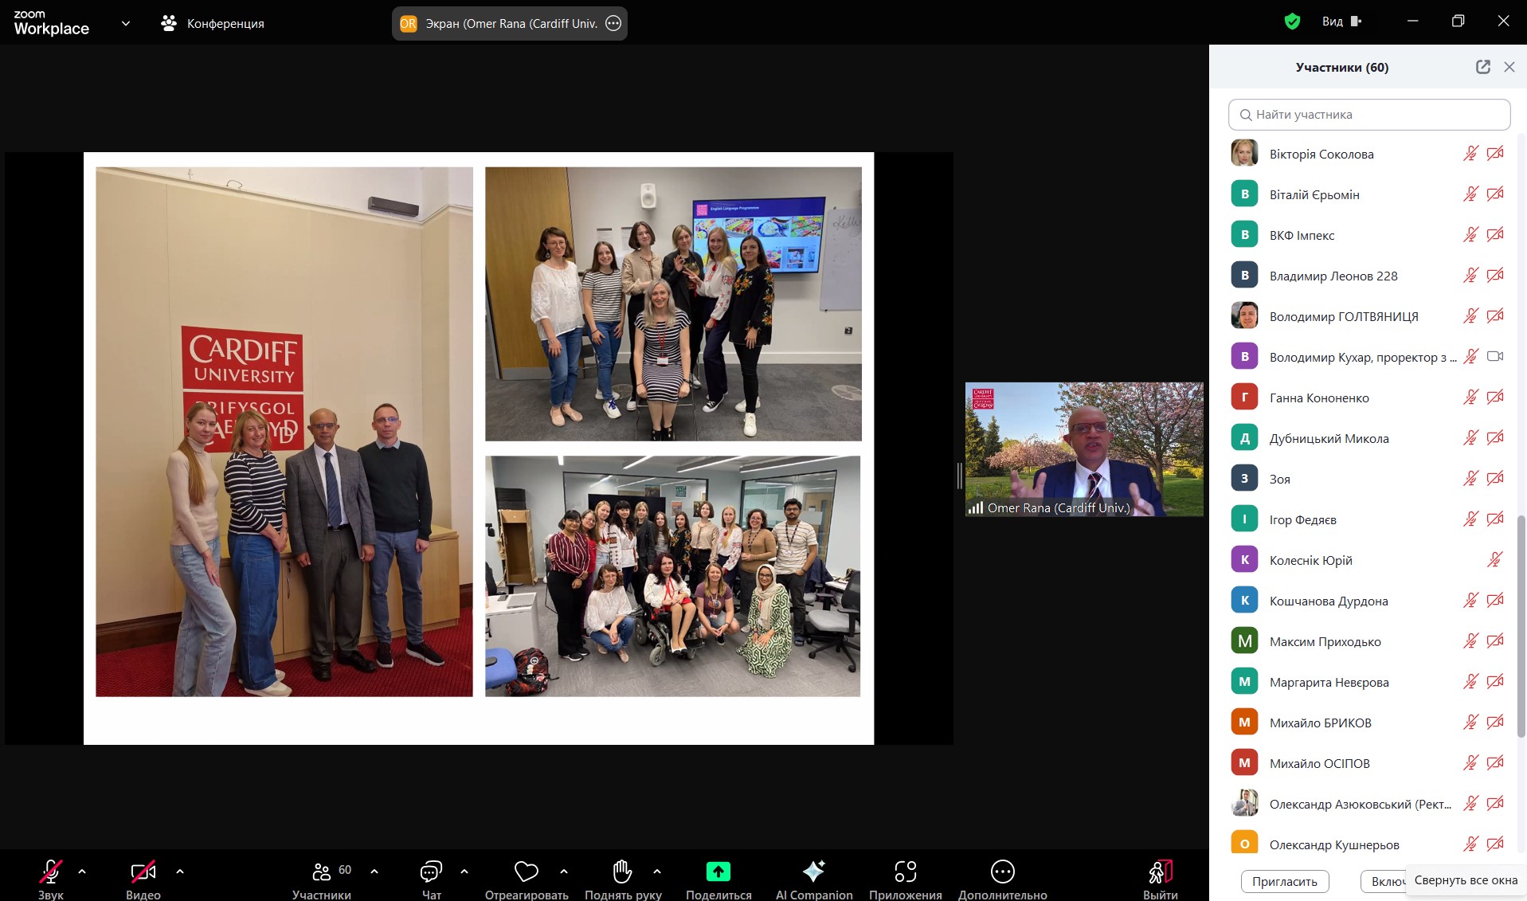The width and height of the screenshot is (1527, 901).
Task: Expand video settings arrow beside Видео
Action: (180, 872)
